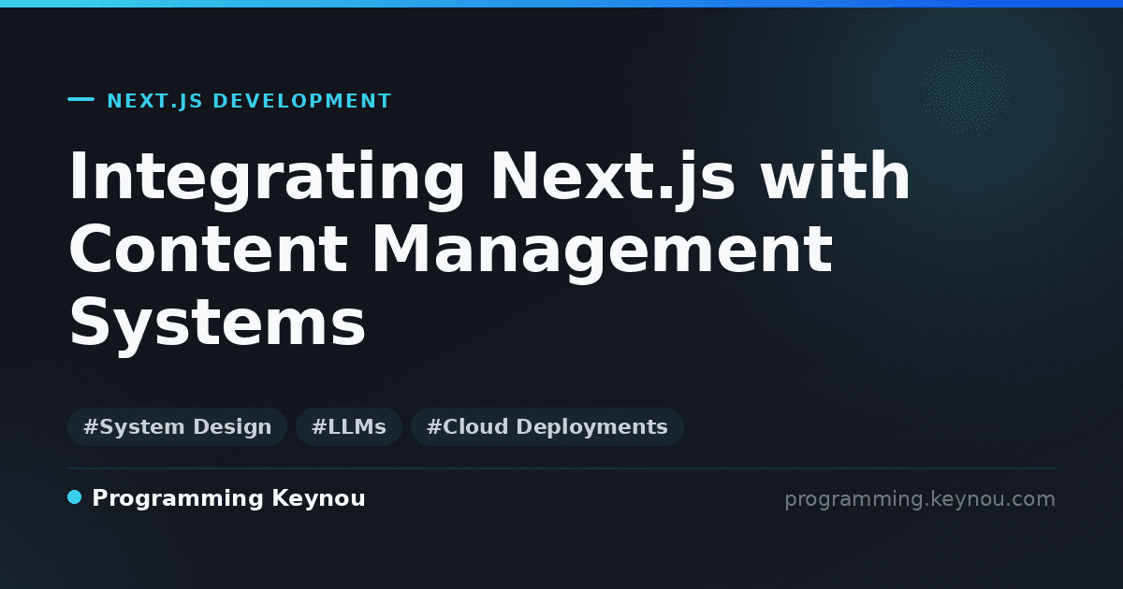Click the #System Design tag
The image size is (1123, 589).
click(177, 427)
